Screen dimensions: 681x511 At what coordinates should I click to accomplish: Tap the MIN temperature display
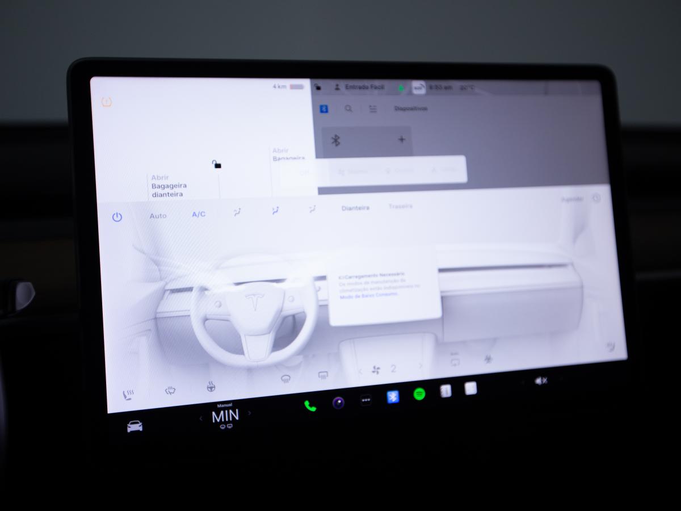[225, 416]
